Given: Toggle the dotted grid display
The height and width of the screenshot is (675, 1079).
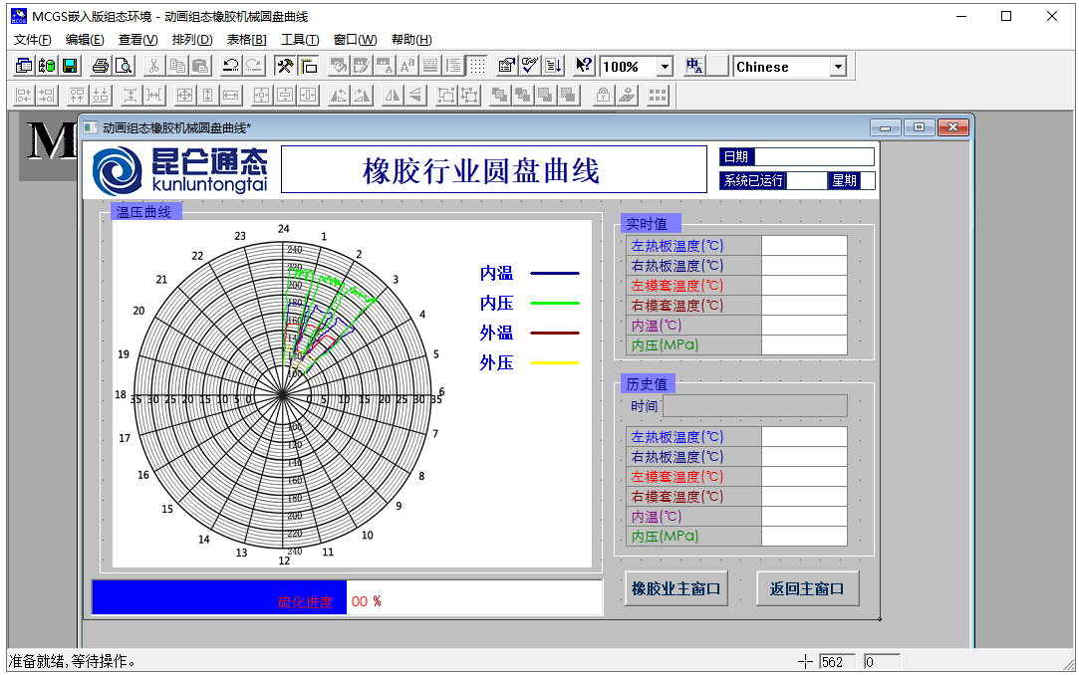Looking at the screenshot, I should pyautogui.click(x=477, y=66).
